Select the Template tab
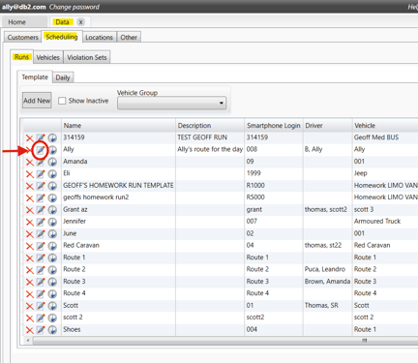The height and width of the screenshot is (363, 418). coord(35,77)
